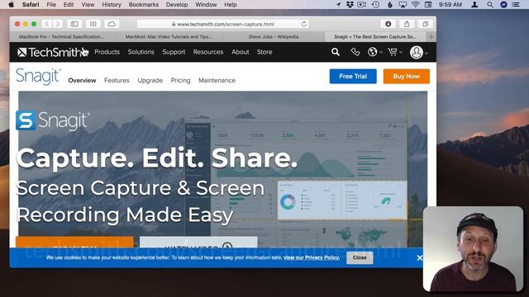
Task: Open Time Machine menu bar icon
Action: (x=375, y=4)
